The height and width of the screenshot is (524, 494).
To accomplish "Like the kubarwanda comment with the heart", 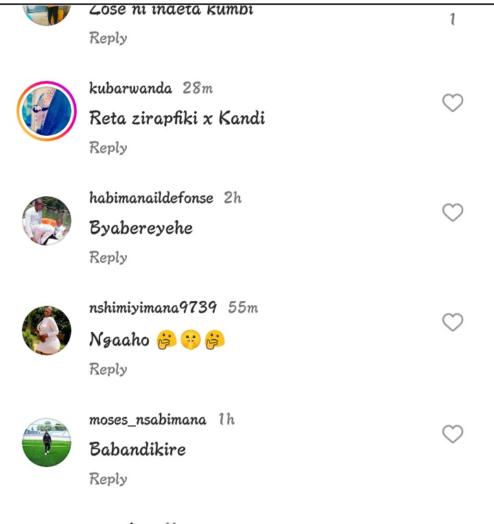I will pyautogui.click(x=452, y=103).
